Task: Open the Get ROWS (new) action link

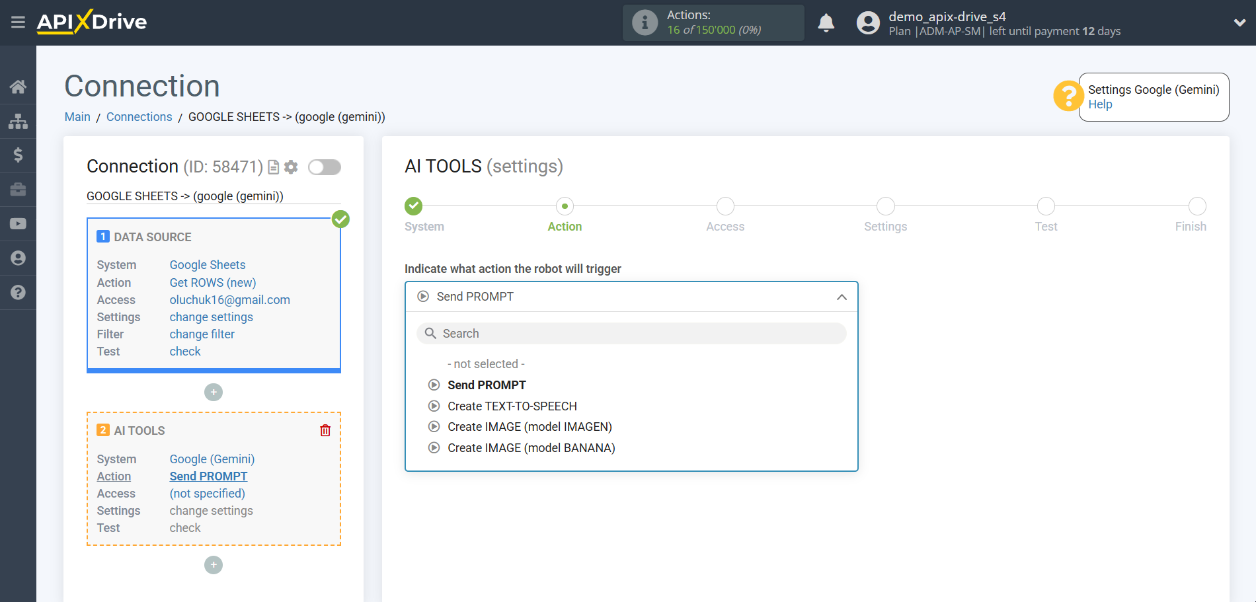Action: click(213, 283)
